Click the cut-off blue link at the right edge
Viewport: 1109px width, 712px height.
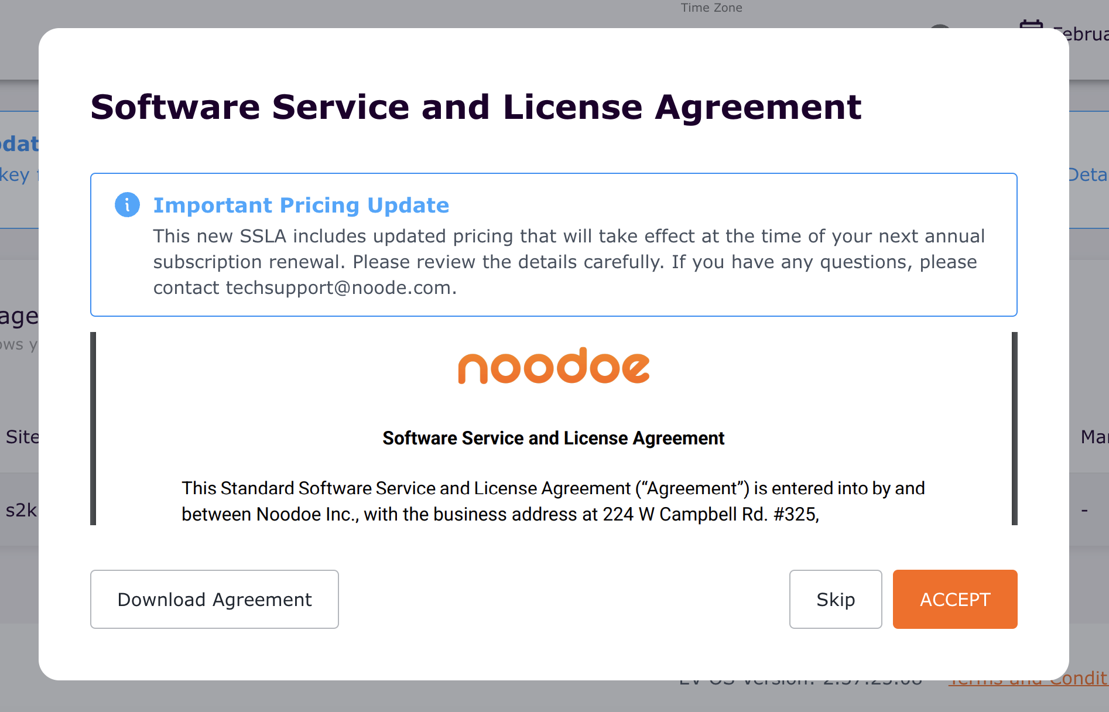point(1088,174)
